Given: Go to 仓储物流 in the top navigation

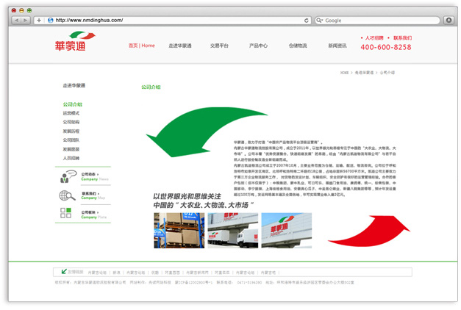Looking at the screenshot, I should click(x=298, y=46).
